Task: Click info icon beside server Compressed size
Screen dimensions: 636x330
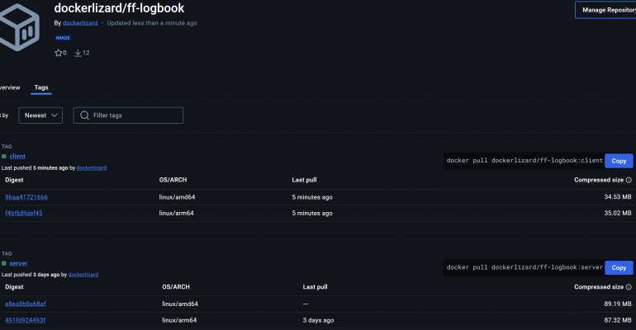Action: 629,286
